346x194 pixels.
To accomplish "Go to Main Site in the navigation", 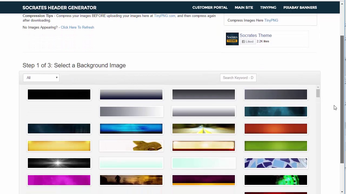I will 244,8.
